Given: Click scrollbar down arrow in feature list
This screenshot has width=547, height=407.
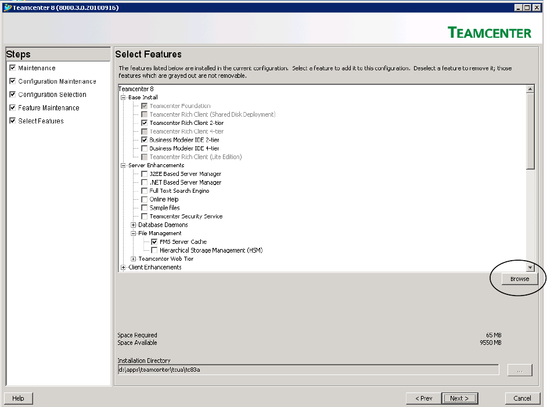Looking at the screenshot, I should click(530, 268).
